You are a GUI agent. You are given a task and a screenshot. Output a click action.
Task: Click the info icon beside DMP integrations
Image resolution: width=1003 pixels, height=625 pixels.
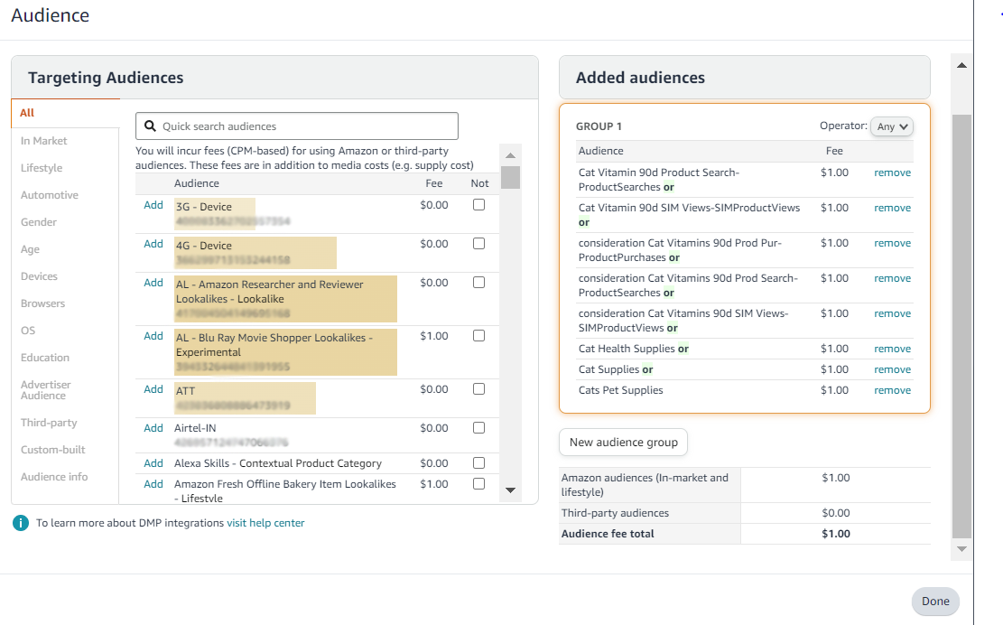(21, 523)
